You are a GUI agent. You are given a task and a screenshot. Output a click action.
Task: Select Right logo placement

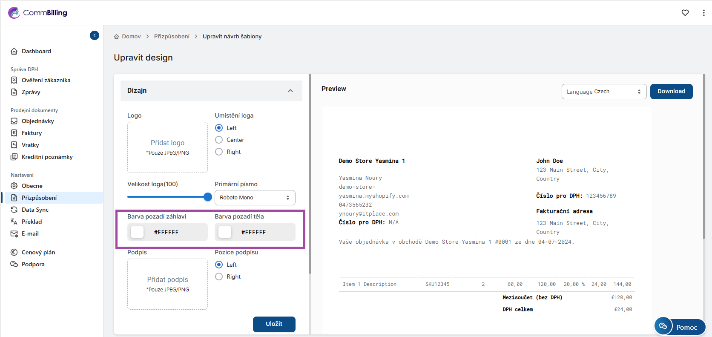[219, 152]
